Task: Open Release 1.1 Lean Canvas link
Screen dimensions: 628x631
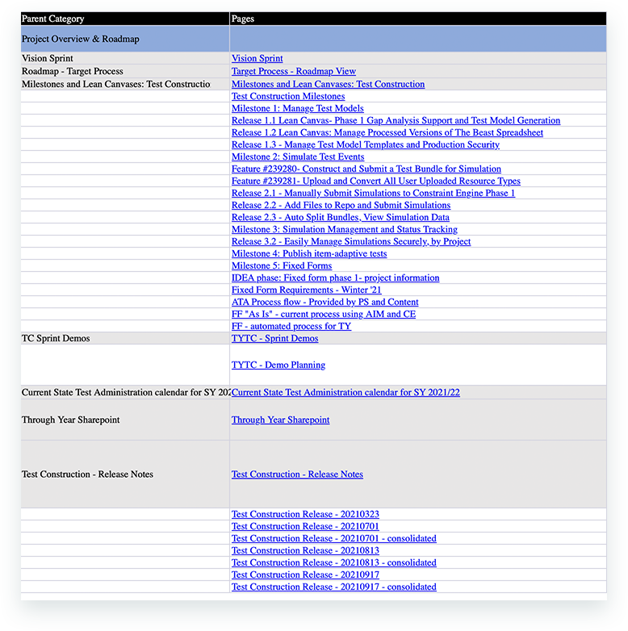Action: pyautogui.click(x=396, y=120)
